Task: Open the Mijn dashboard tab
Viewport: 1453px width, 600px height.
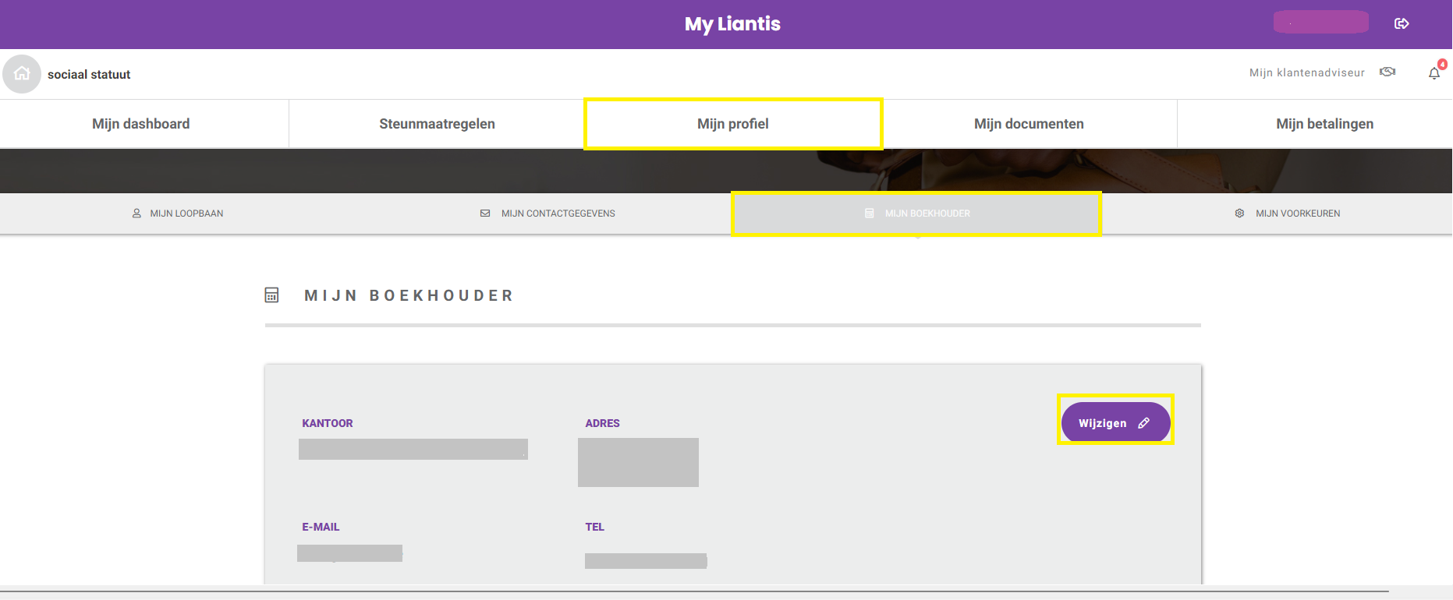Action: 141,124
